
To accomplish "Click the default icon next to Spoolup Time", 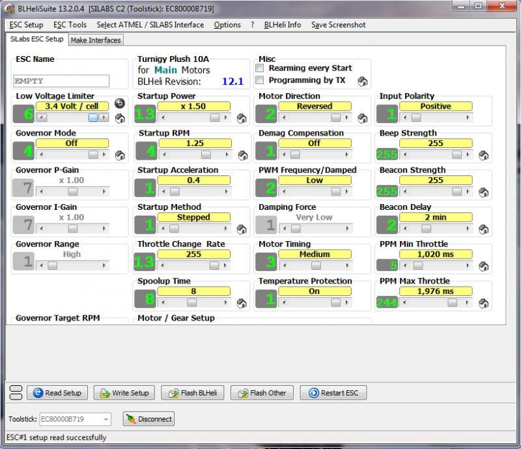I will tap(241, 303).
